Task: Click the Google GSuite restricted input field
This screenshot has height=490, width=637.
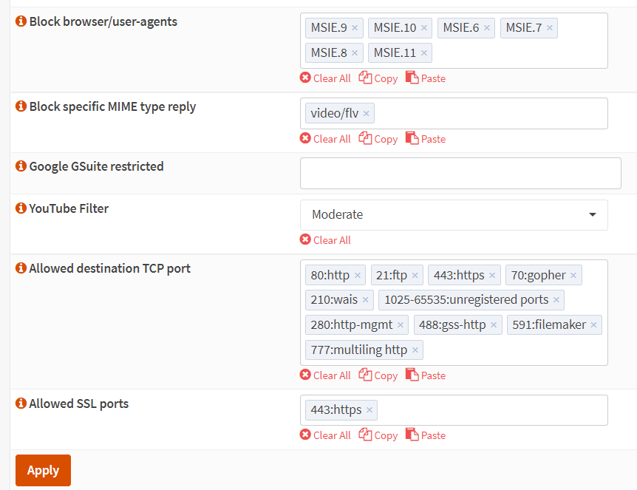Action: tap(460, 174)
